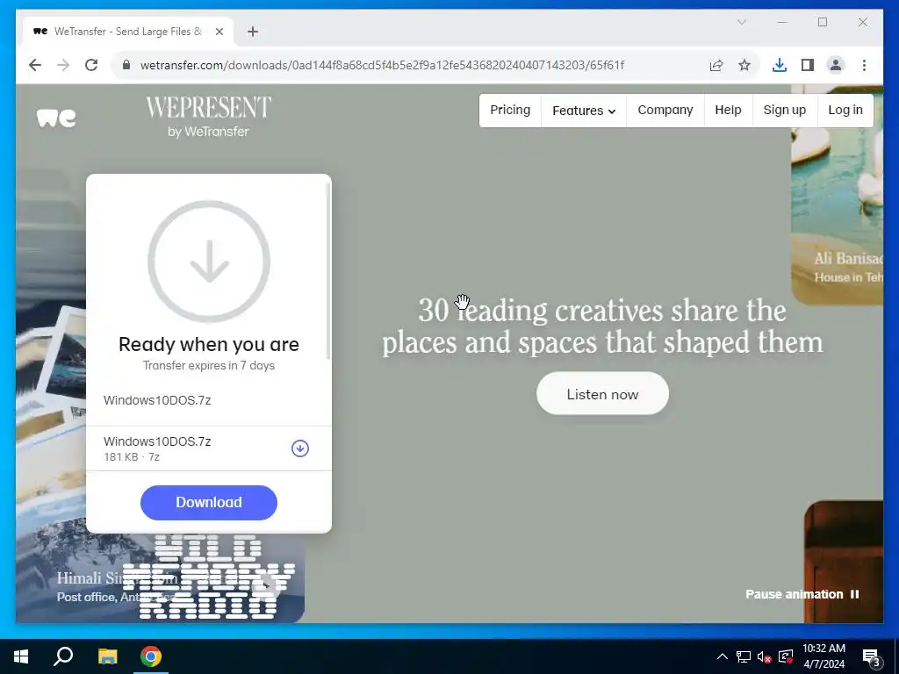Bookmark this tab with the star icon
This screenshot has height=674, width=899.
tap(744, 65)
